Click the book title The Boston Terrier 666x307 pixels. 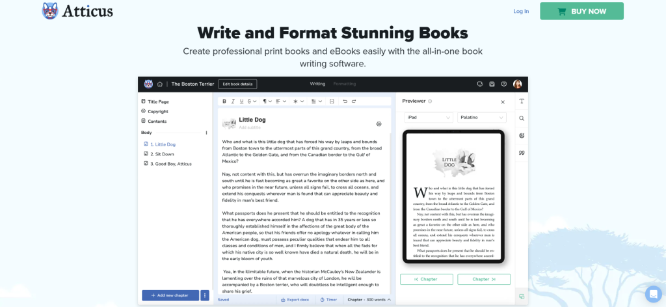(193, 84)
